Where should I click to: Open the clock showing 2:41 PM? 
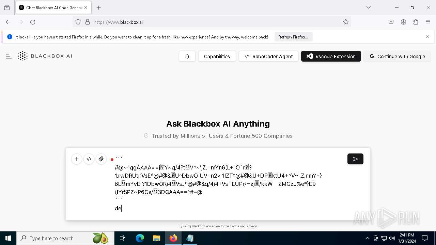[x=407, y=238]
